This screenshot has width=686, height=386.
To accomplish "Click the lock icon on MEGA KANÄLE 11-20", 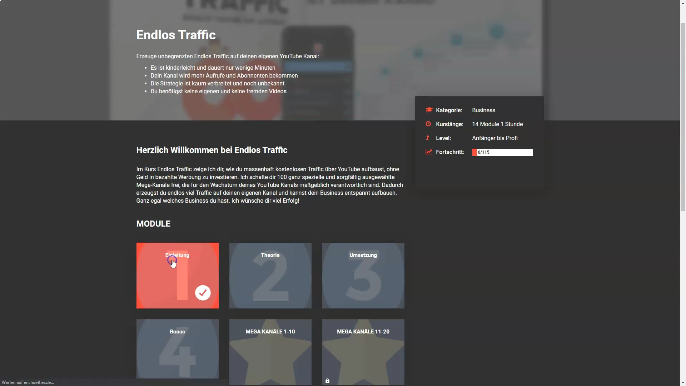I will [x=327, y=381].
